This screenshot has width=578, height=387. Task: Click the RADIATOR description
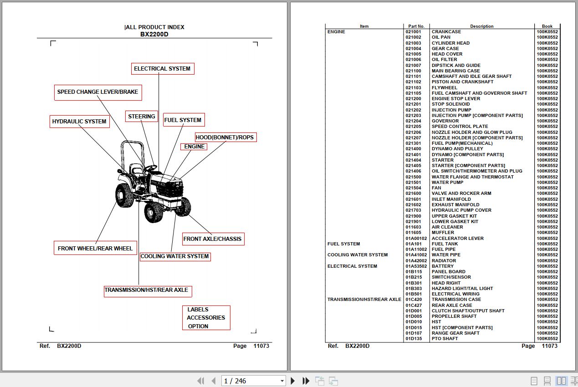coord(444,260)
